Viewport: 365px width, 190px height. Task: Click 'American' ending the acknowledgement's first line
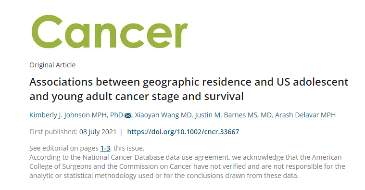click(327, 157)
